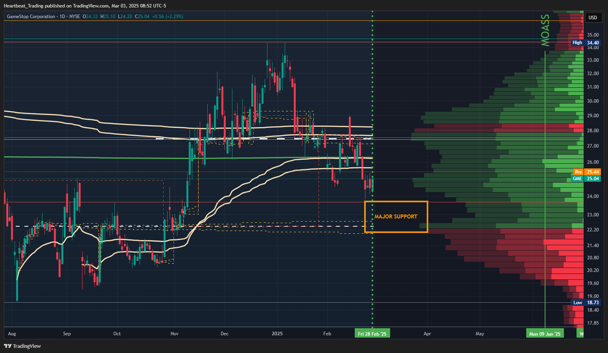Click the 22.20 price axis label
Image resolution: width=608 pixels, height=353 pixels.
(x=593, y=230)
